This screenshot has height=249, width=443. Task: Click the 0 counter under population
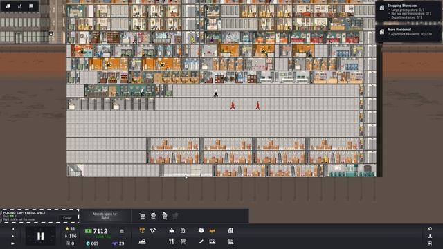tap(71, 243)
